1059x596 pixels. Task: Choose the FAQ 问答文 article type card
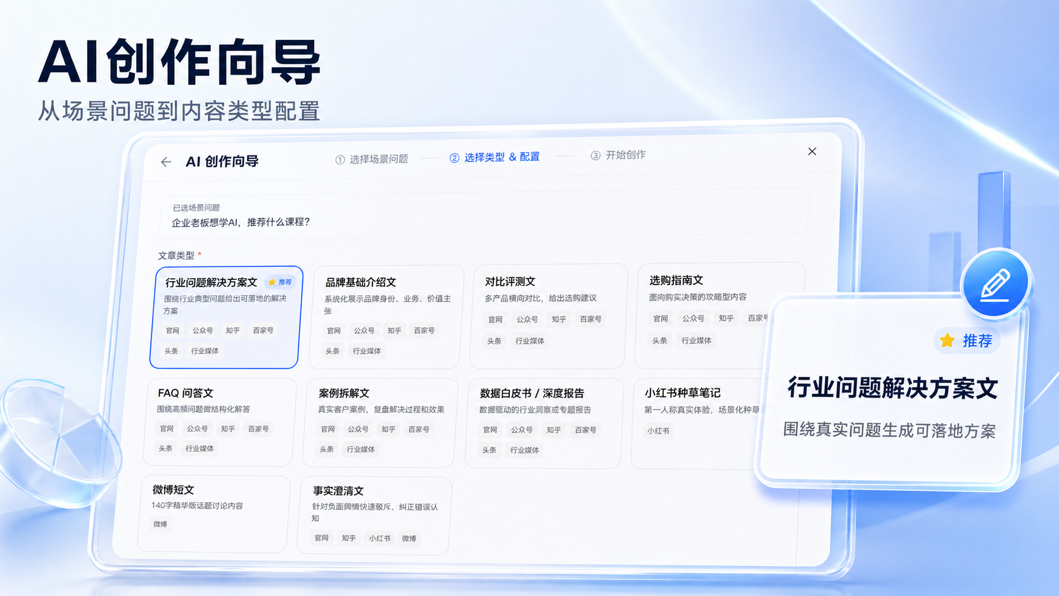221,422
